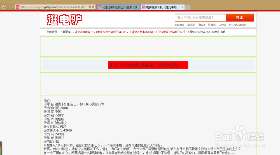Click the 原名 遇见未知的自己 line
This screenshot has height=155, width=280.
74,104
